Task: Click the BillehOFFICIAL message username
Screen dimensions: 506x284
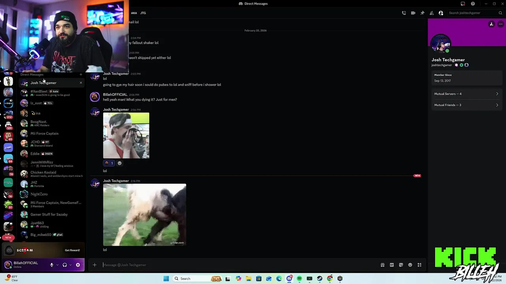Action: point(115,95)
